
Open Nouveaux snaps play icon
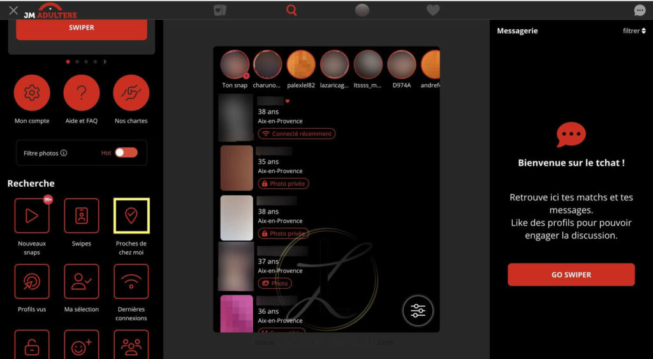[x=32, y=216]
